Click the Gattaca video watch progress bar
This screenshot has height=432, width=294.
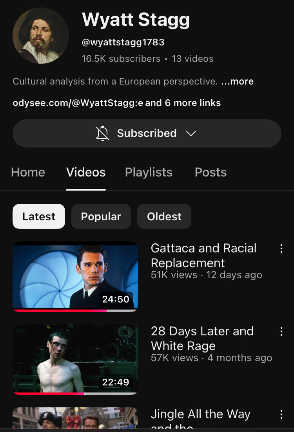[75, 311]
